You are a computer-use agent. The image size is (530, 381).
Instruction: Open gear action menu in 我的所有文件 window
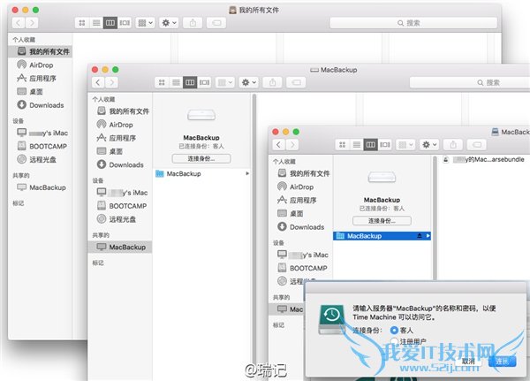(169, 23)
